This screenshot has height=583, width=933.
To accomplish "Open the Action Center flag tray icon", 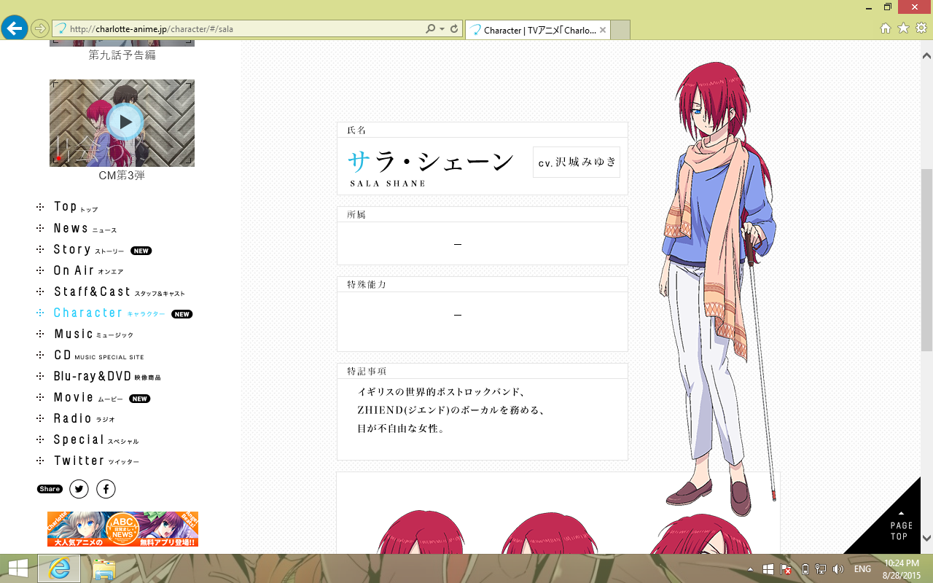I will (786, 569).
